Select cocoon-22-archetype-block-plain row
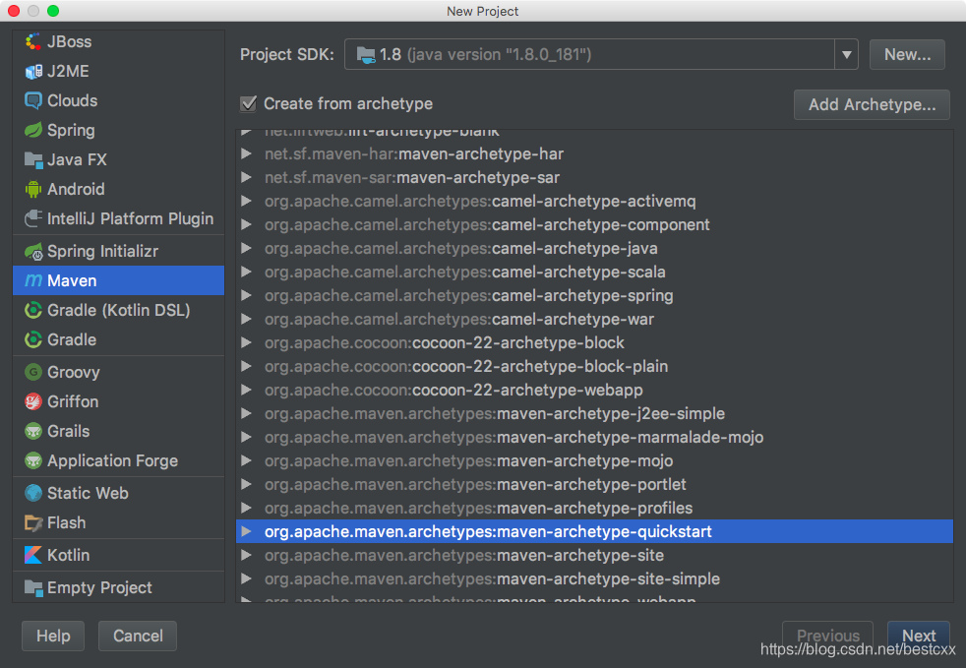 pos(594,366)
